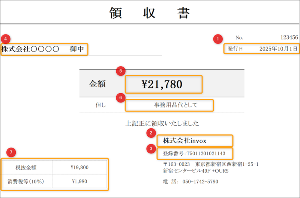Click the red number 6 marker
300x198 pixels.
[120, 98]
